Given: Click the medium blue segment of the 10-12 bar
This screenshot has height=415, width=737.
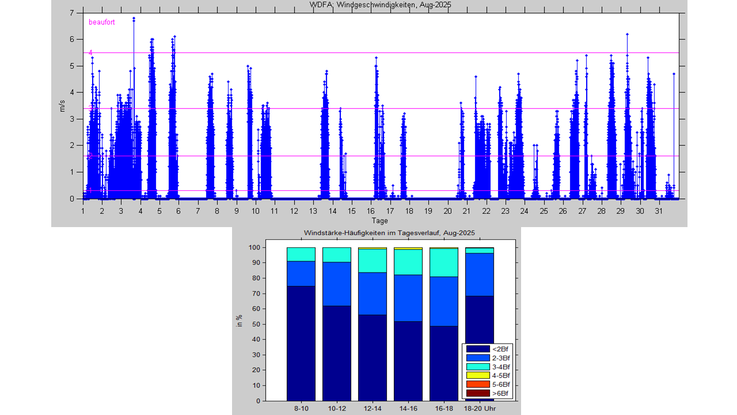Looking at the screenshot, I should click(x=337, y=284).
